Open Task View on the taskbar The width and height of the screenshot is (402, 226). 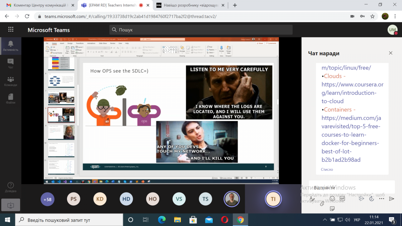pyautogui.click(x=145, y=220)
